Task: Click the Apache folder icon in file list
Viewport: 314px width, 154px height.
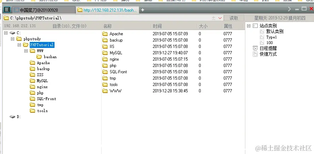Action: 105,34
